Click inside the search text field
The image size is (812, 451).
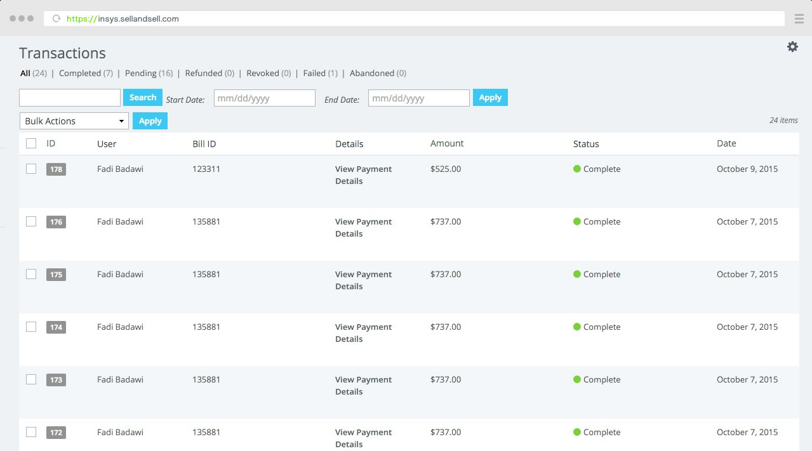pos(70,97)
